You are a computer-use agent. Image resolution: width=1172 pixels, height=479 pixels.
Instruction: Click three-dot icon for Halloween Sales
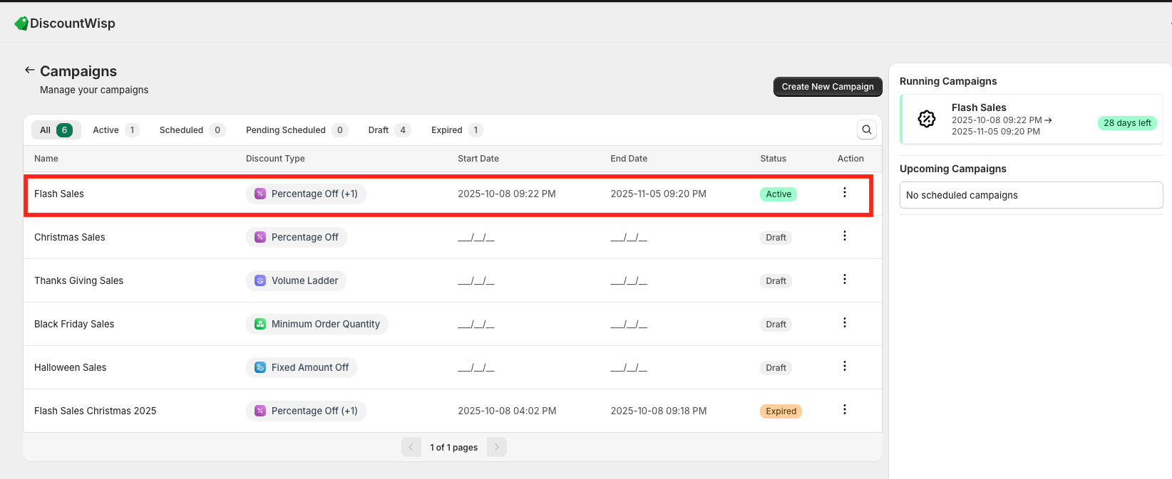844,366
